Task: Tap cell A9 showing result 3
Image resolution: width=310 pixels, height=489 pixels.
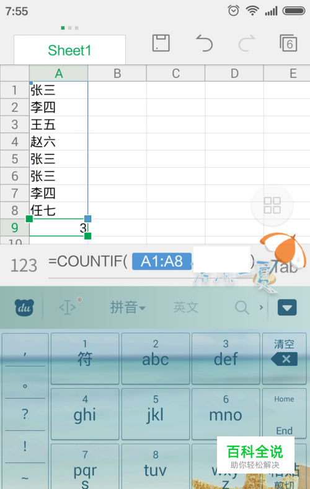Action: coord(58,228)
